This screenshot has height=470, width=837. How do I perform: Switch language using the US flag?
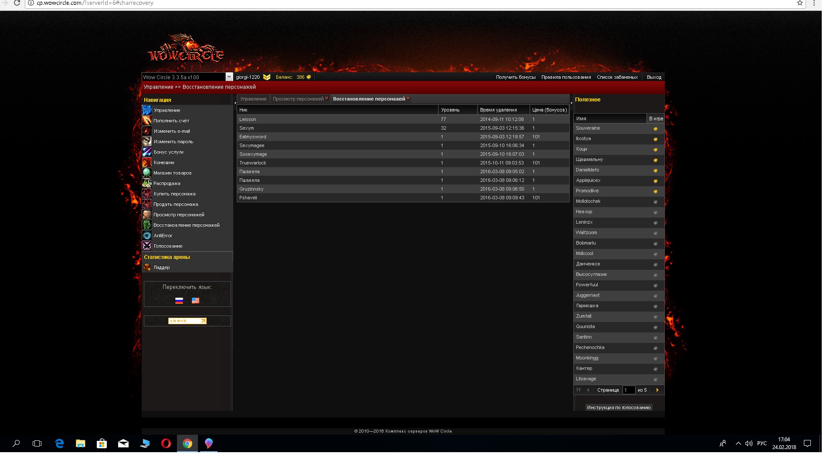195,300
